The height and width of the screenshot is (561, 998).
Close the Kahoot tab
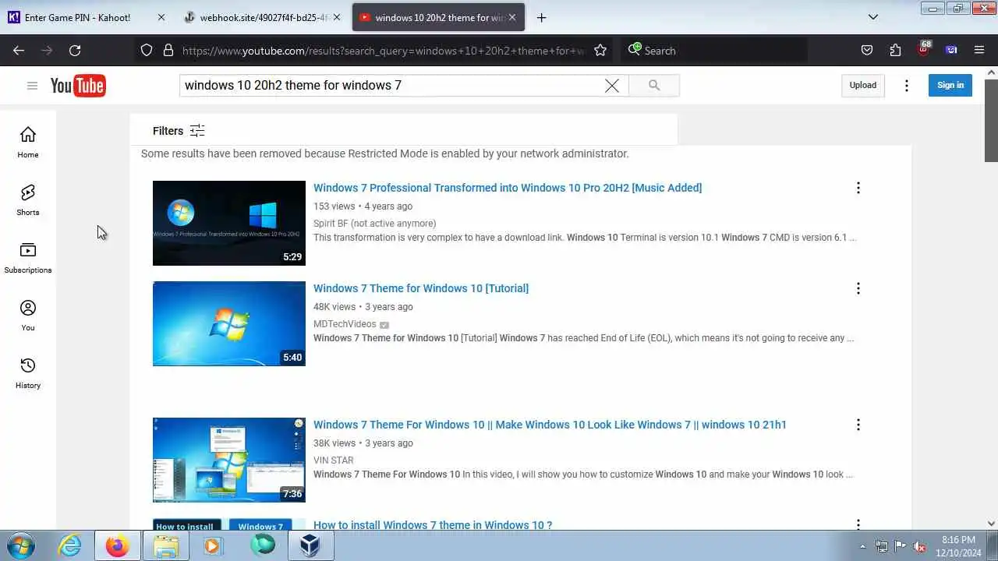click(161, 17)
